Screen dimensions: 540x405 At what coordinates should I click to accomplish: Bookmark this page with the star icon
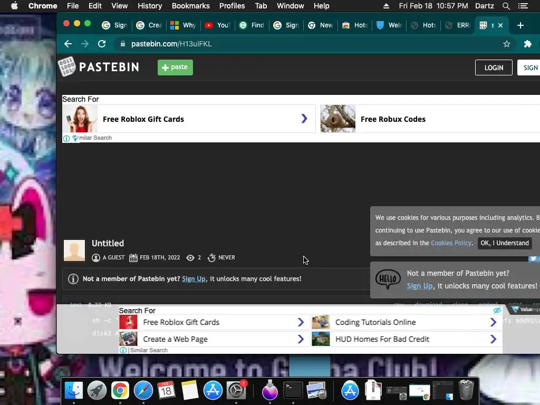(506, 44)
